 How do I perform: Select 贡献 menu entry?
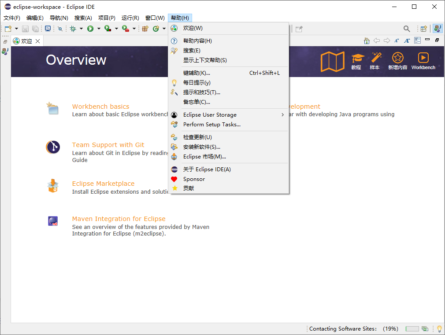tap(229, 188)
